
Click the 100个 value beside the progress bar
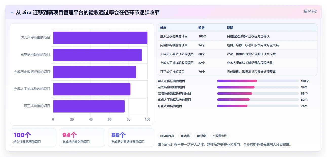(305, 81)
